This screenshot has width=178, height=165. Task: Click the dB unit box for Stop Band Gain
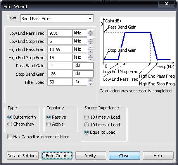83,74
